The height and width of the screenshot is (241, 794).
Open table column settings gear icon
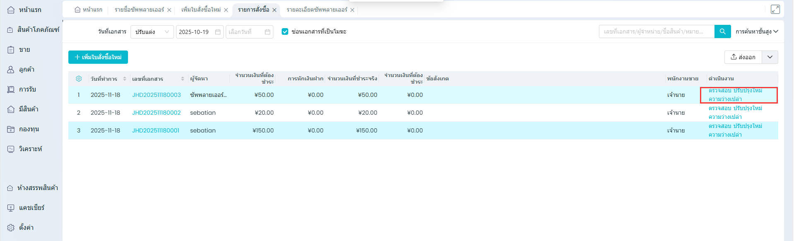pos(79,79)
